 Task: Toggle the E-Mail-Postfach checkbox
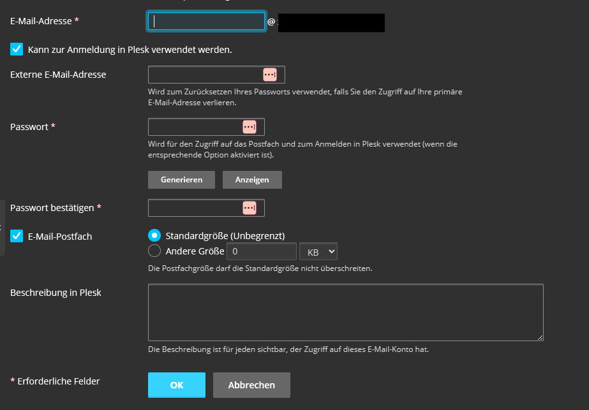pyautogui.click(x=17, y=236)
